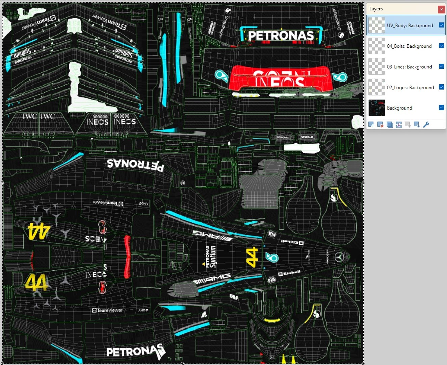The image size is (447, 365).
Task: Select the 03_Lines: Background layer name
Action: coord(410,67)
